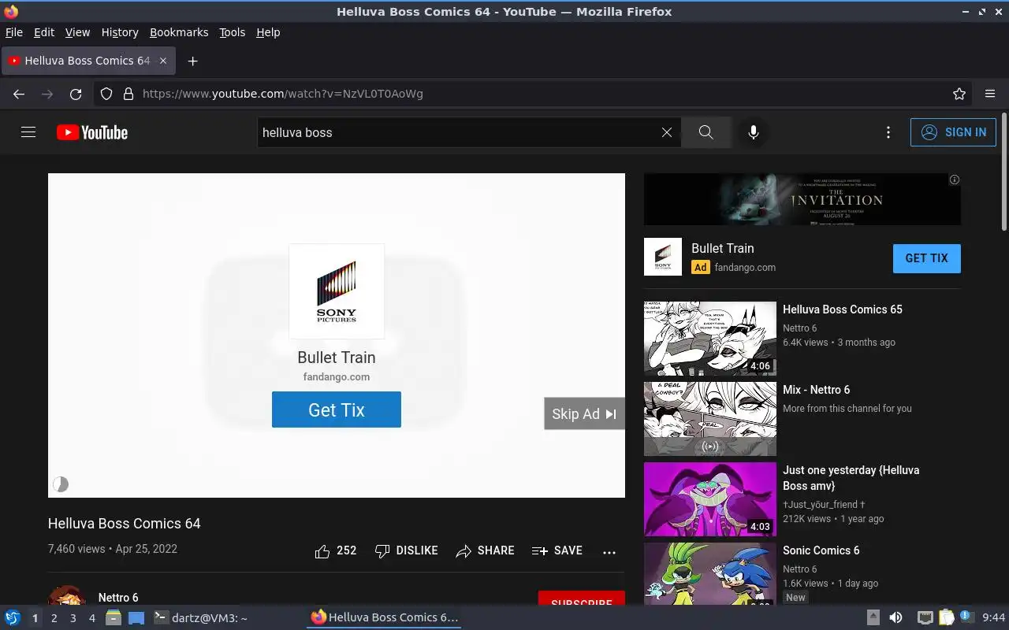This screenshot has width=1009, height=630.
Task: Open the History menu
Action: pos(120,32)
